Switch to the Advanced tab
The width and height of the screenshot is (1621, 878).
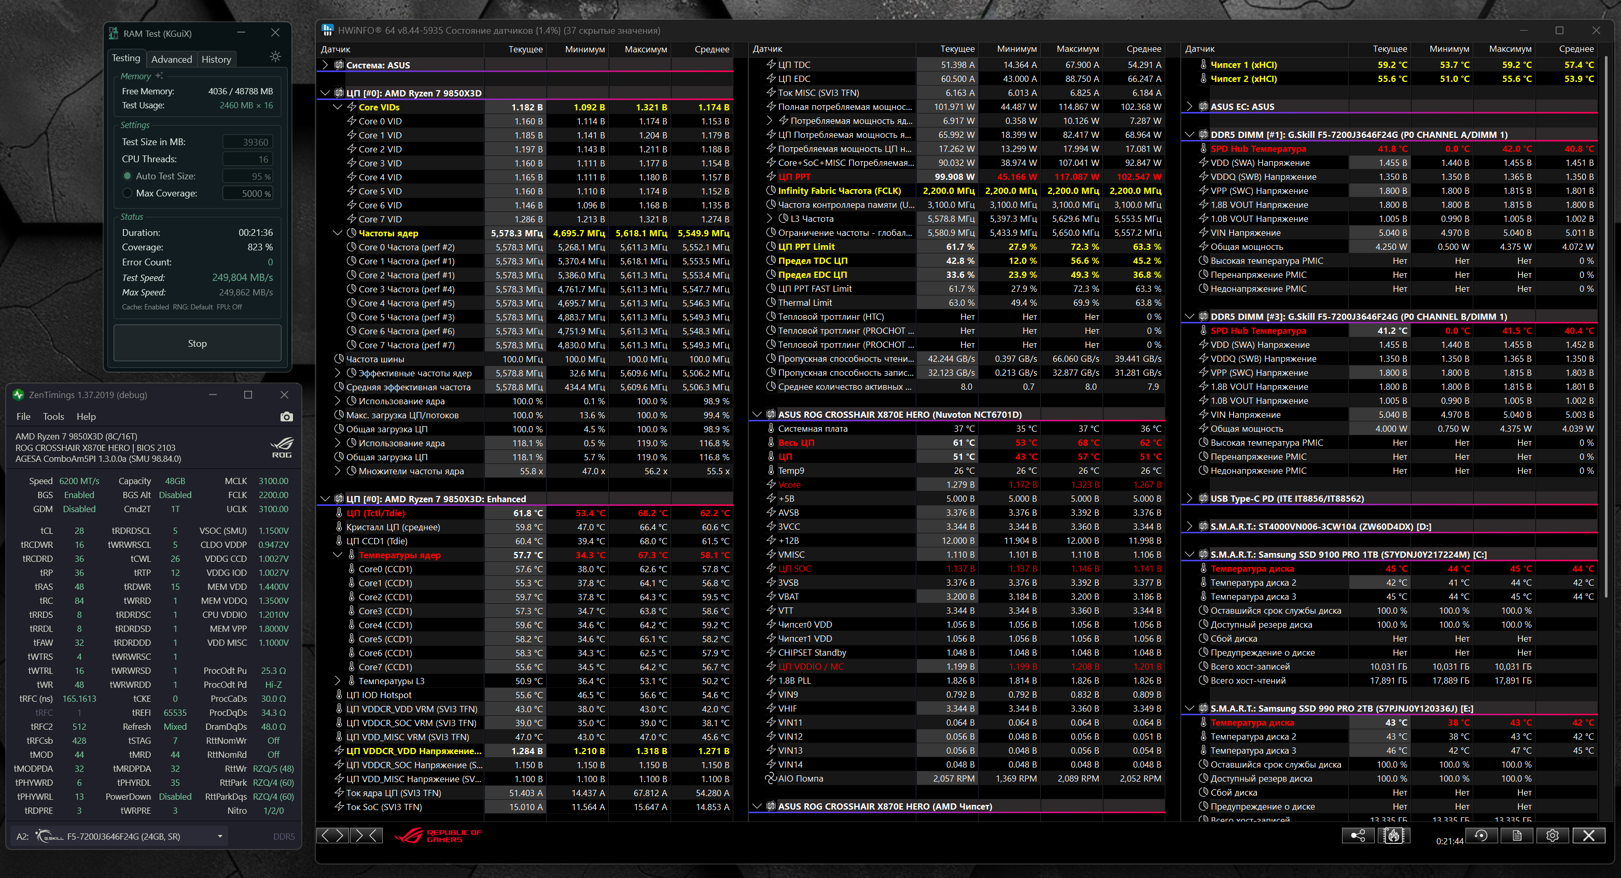click(x=171, y=59)
